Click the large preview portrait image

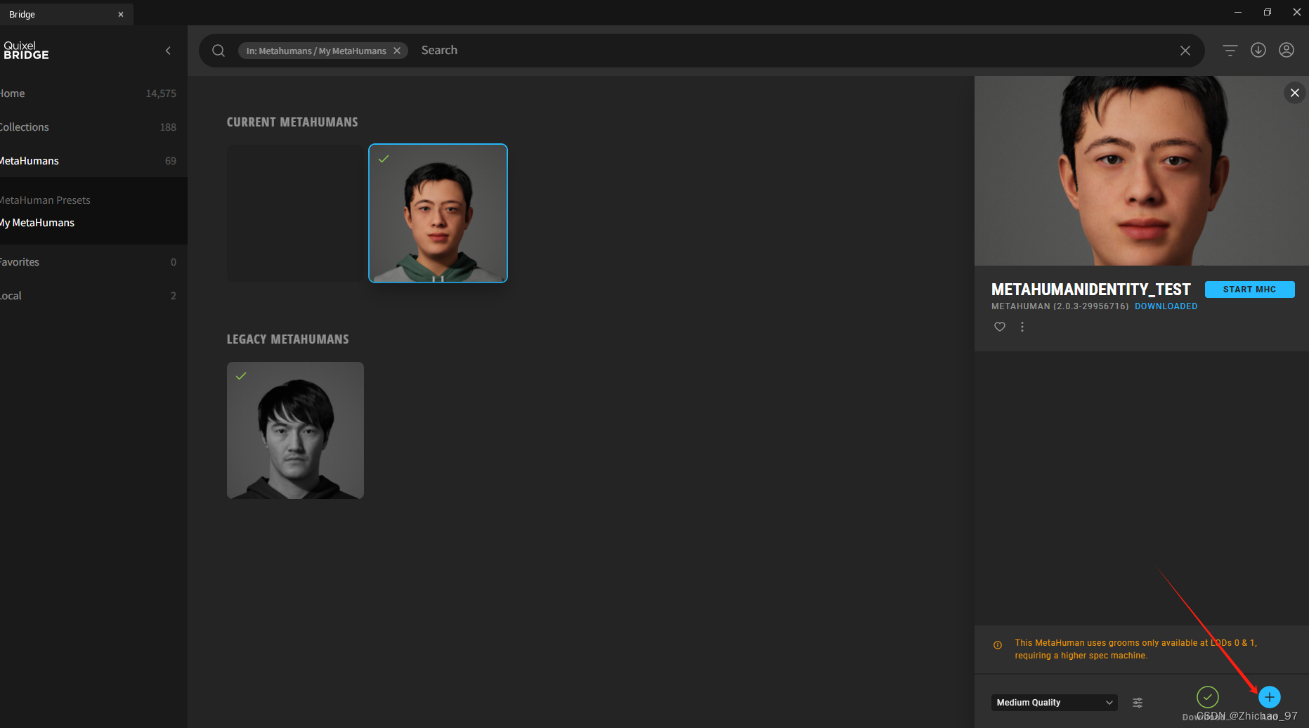point(1142,171)
